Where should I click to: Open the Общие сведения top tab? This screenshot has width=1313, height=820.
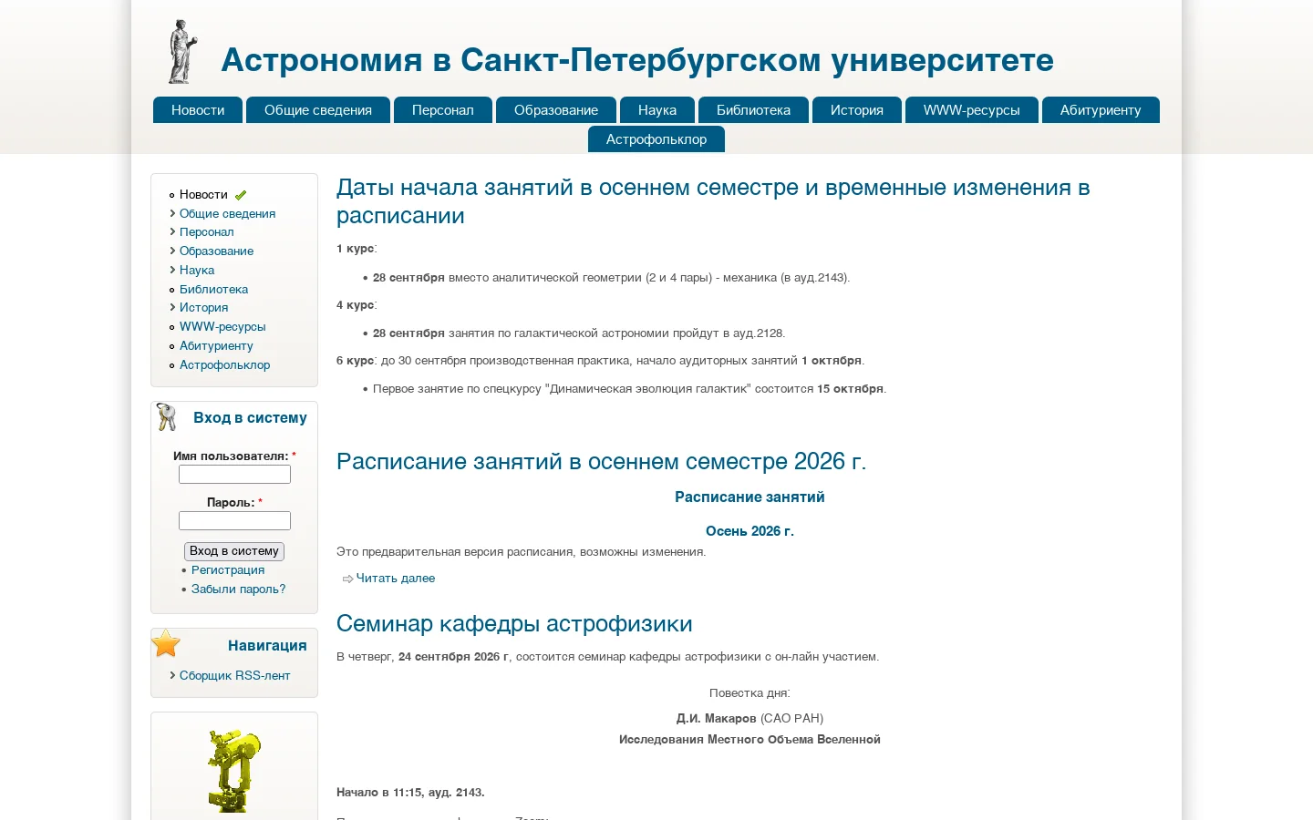coord(318,109)
